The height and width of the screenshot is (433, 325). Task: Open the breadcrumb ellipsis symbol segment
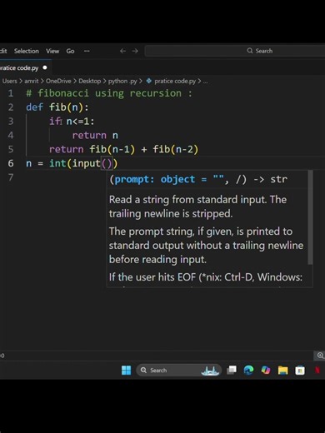tap(205, 82)
